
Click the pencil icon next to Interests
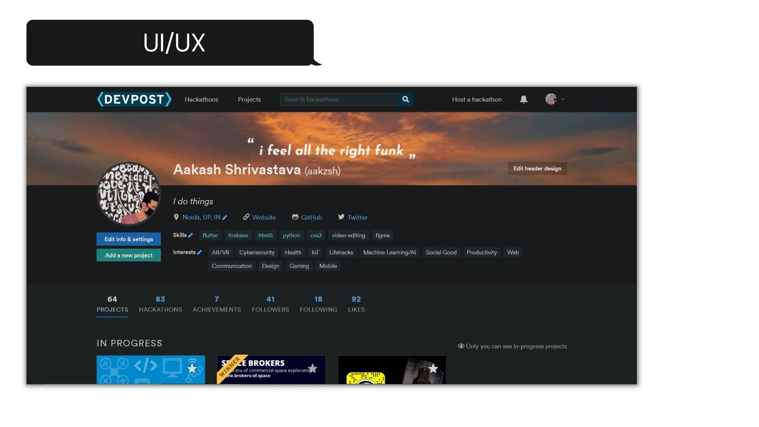[x=200, y=252]
